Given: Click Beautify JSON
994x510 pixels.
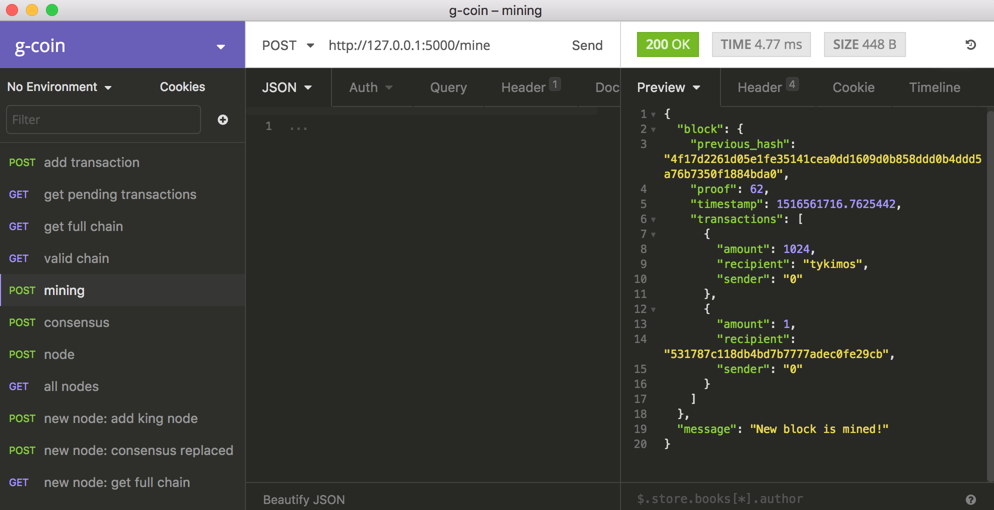Looking at the screenshot, I should coord(304,499).
